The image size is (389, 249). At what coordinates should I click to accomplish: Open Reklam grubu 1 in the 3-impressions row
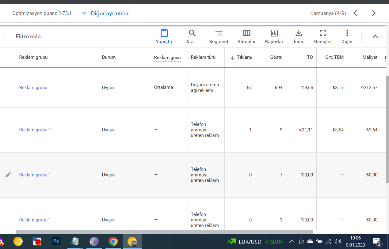coord(35,220)
